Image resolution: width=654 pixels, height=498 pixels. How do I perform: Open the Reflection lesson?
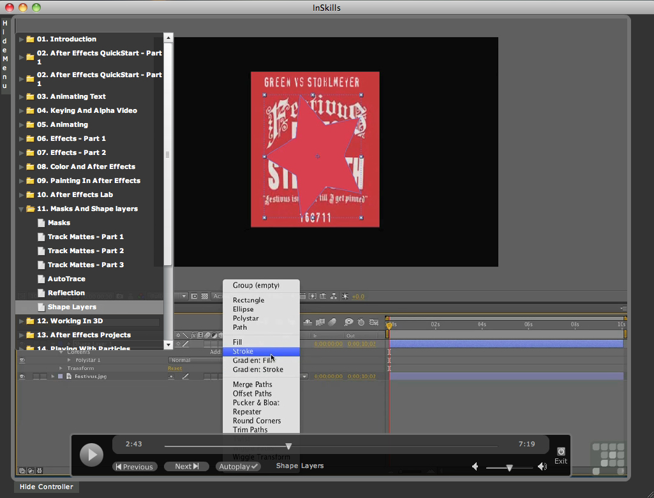pyautogui.click(x=66, y=293)
